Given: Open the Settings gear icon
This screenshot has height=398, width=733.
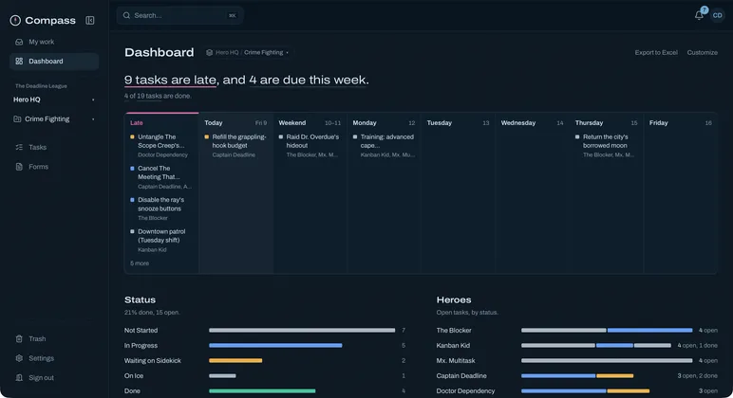Looking at the screenshot, I should point(19,358).
